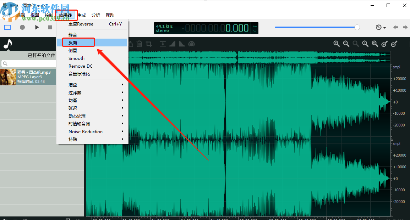
Task: Click the vertical zoom in icon
Action: pyautogui.click(x=384, y=44)
